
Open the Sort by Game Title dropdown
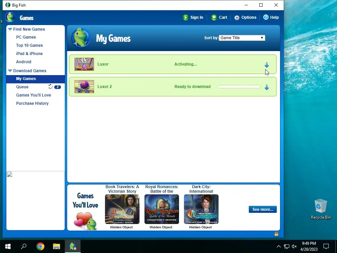pos(242,38)
